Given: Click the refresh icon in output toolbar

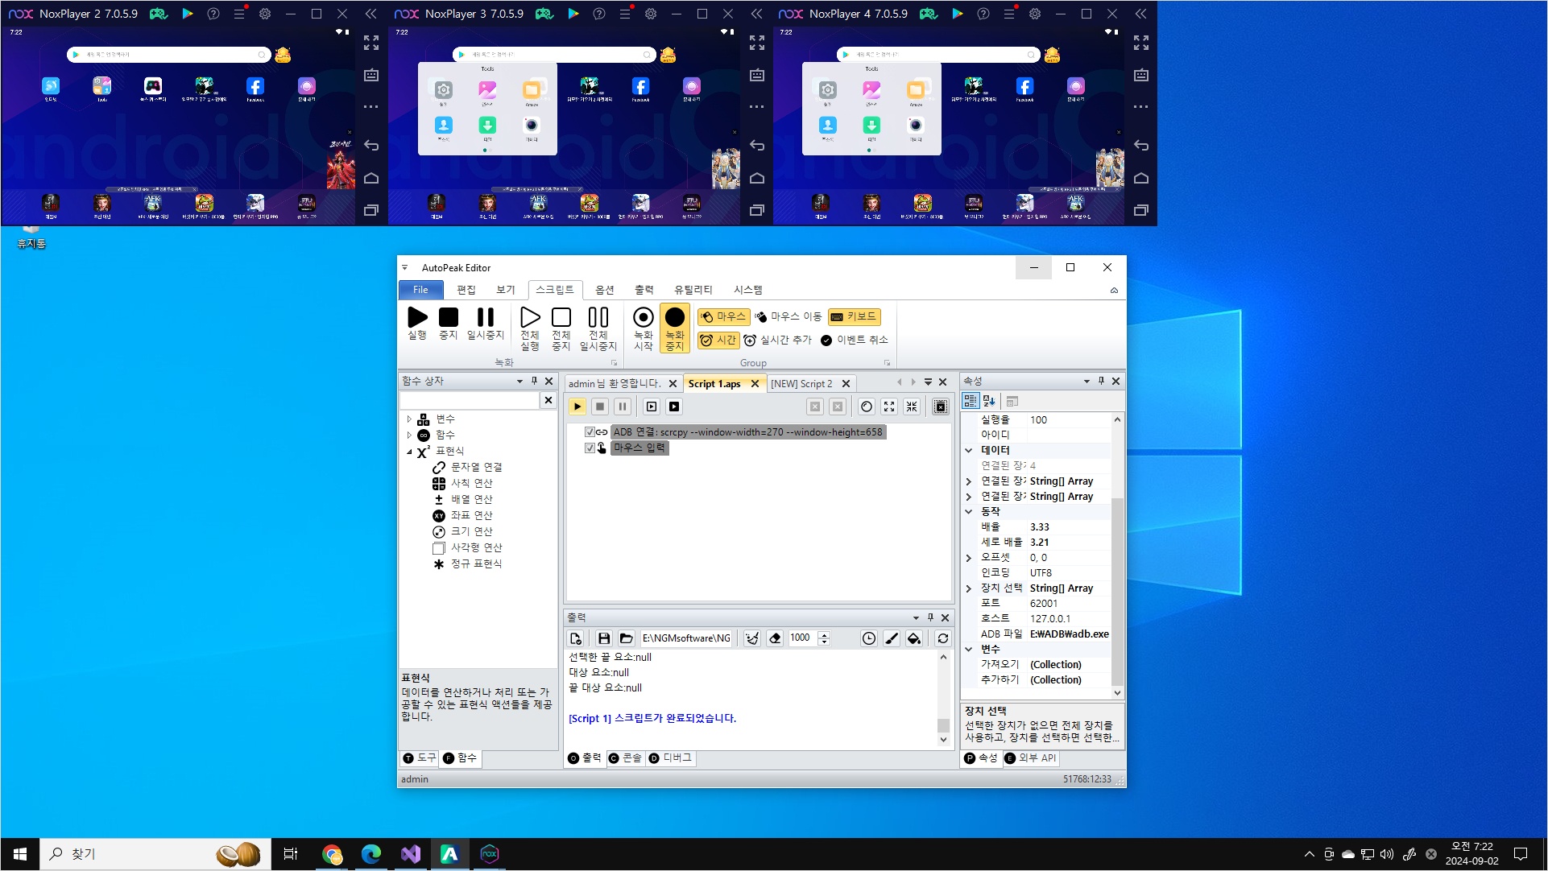Looking at the screenshot, I should point(942,638).
